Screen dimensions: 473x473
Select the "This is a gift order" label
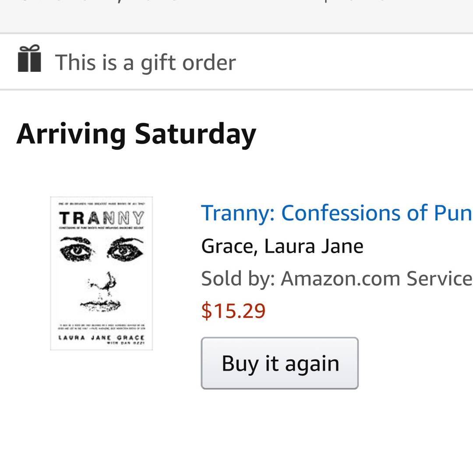tap(145, 62)
